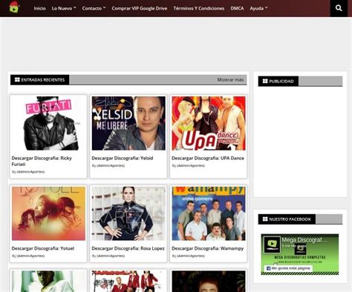Click the grid icon beside Publicidad
The height and width of the screenshot is (292, 352).
[265, 82]
